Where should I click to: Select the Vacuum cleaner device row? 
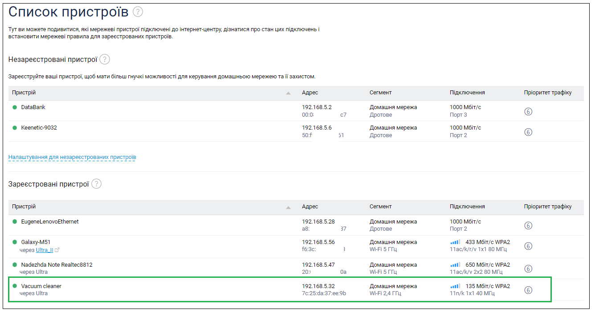click(41, 286)
